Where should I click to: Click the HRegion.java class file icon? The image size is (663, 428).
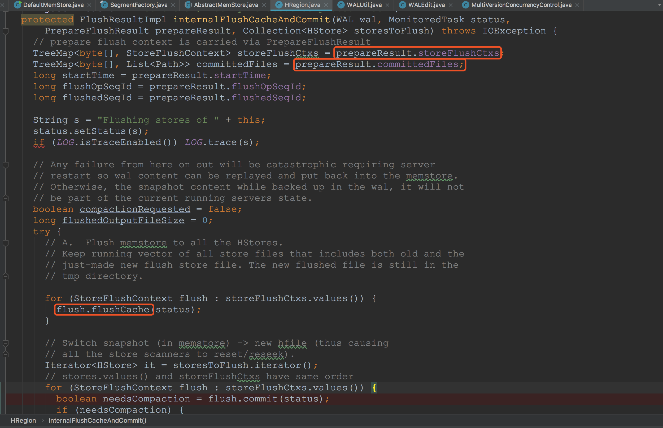(279, 5)
